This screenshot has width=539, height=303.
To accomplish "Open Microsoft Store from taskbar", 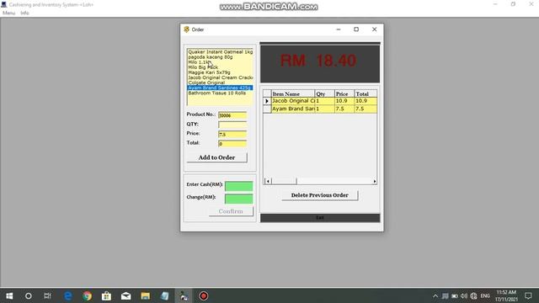I will [x=107, y=295].
